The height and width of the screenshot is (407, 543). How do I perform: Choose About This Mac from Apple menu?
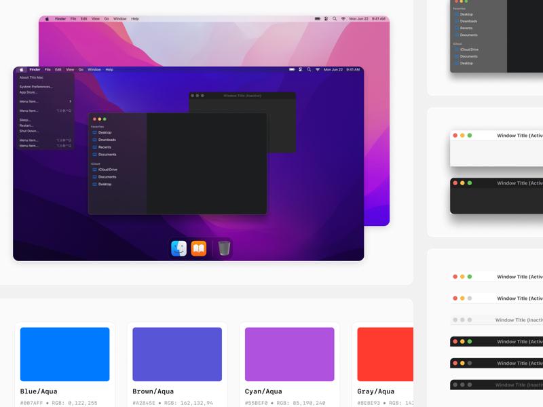point(31,77)
